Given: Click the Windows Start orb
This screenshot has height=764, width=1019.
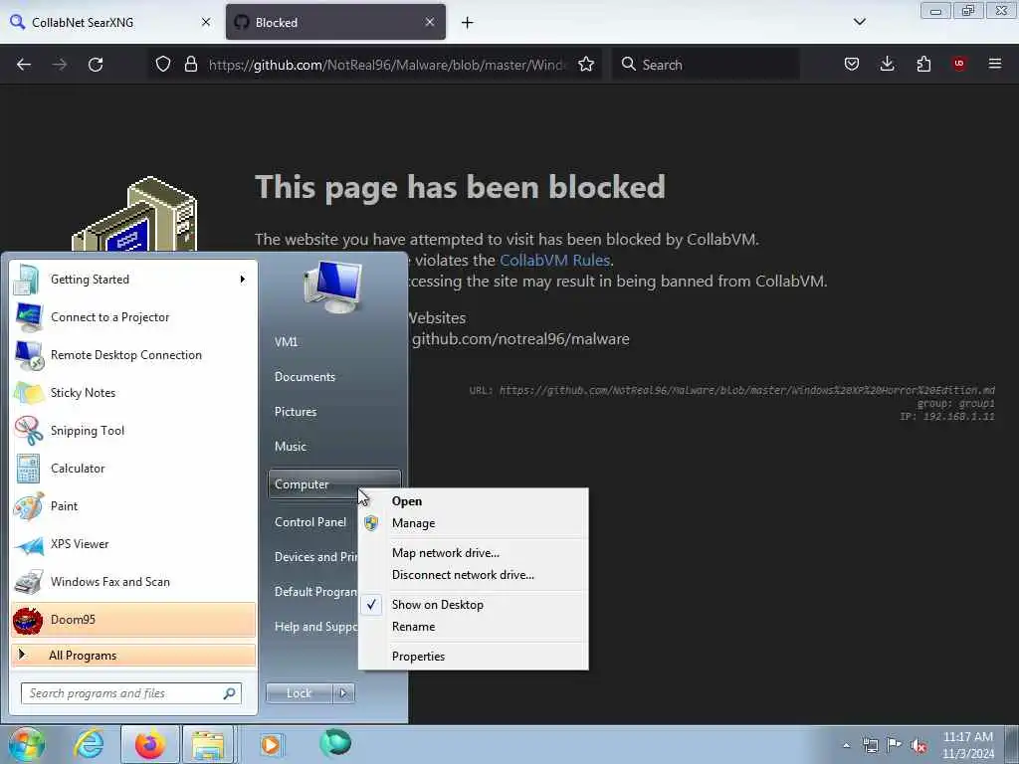Looking at the screenshot, I should [x=26, y=744].
